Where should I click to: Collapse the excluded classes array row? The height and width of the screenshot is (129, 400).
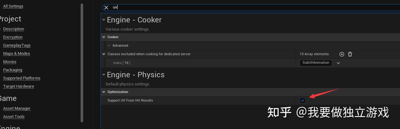click(x=104, y=54)
